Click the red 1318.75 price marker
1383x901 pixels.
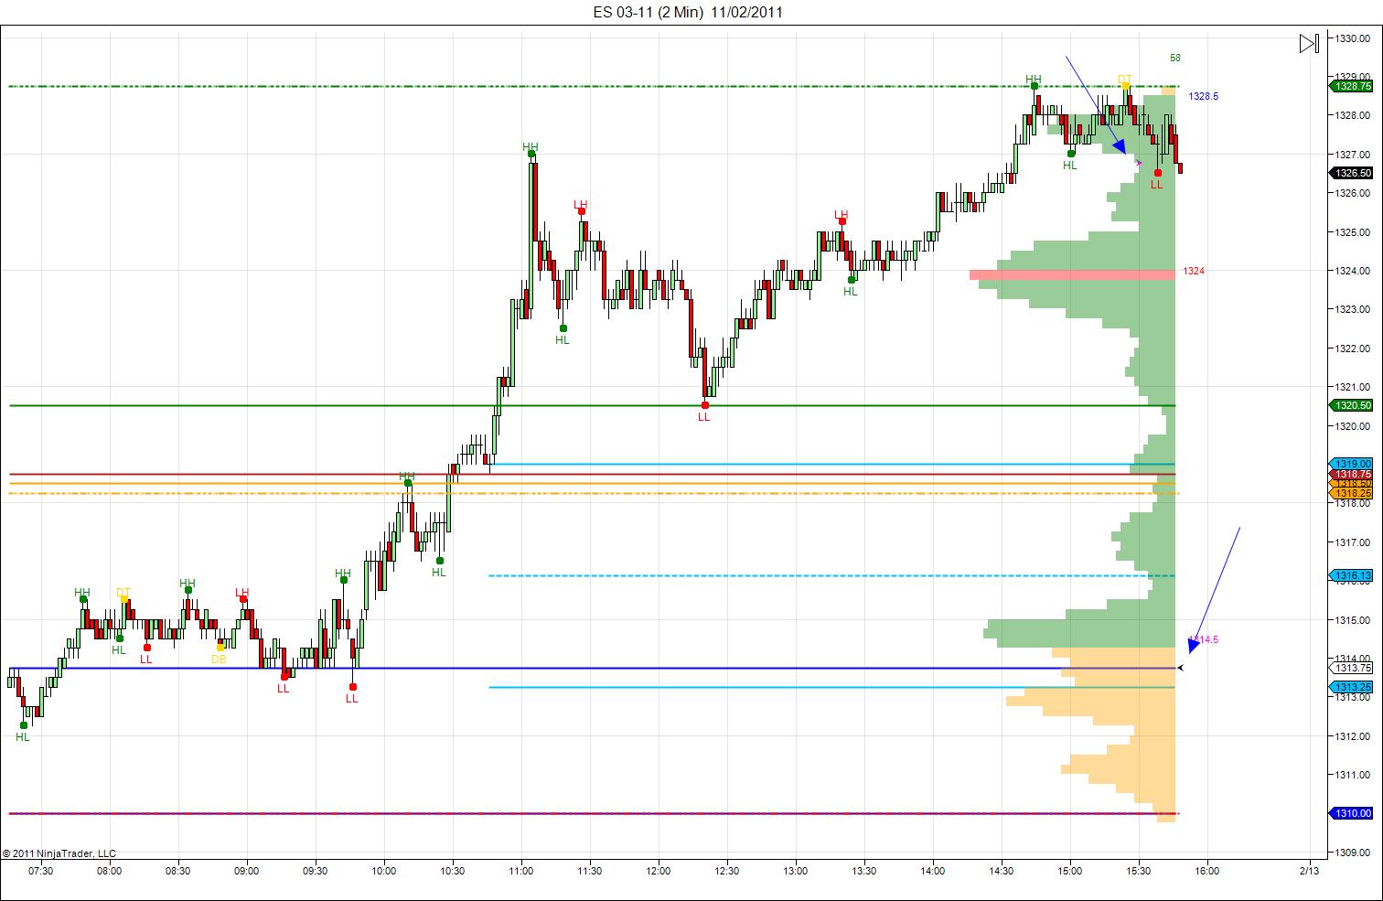tap(1352, 474)
